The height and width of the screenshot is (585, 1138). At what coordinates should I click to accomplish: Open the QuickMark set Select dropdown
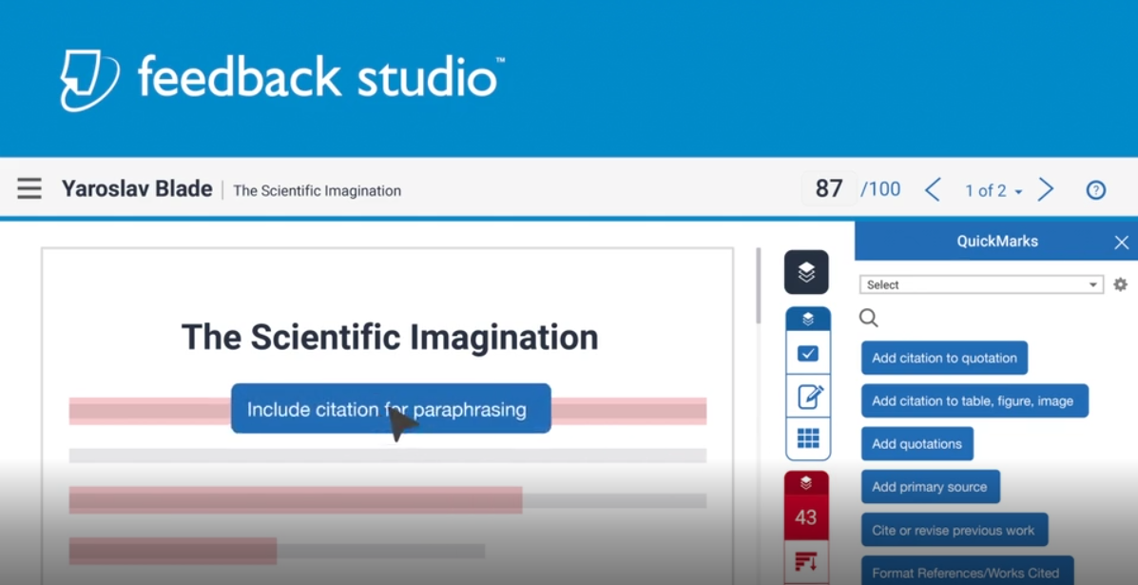click(x=981, y=284)
